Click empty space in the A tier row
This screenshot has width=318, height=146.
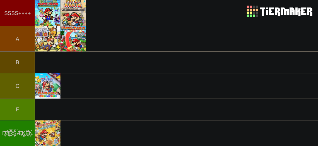pyautogui.click(x=202, y=39)
